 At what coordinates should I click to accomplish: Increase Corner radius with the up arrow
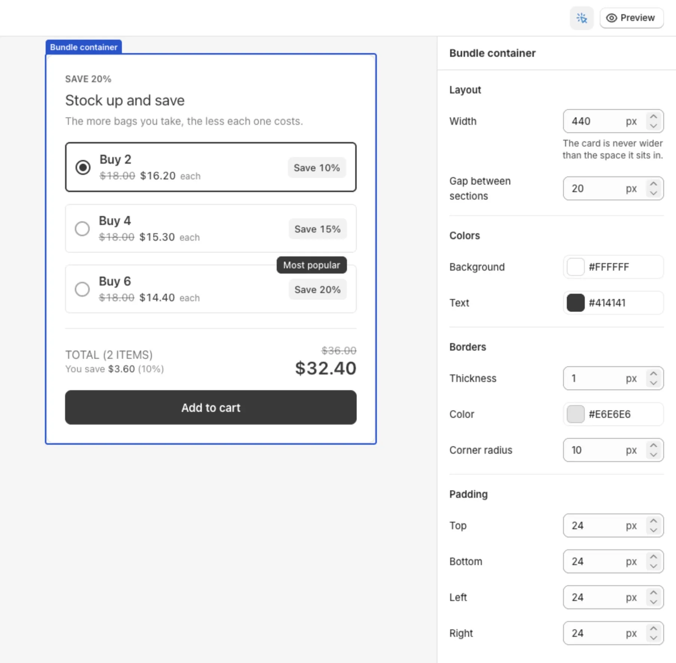coord(654,445)
